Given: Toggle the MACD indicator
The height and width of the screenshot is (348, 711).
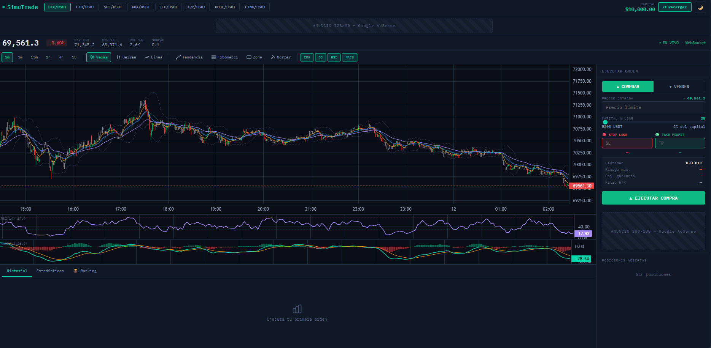Looking at the screenshot, I should [x=349, y=57].
